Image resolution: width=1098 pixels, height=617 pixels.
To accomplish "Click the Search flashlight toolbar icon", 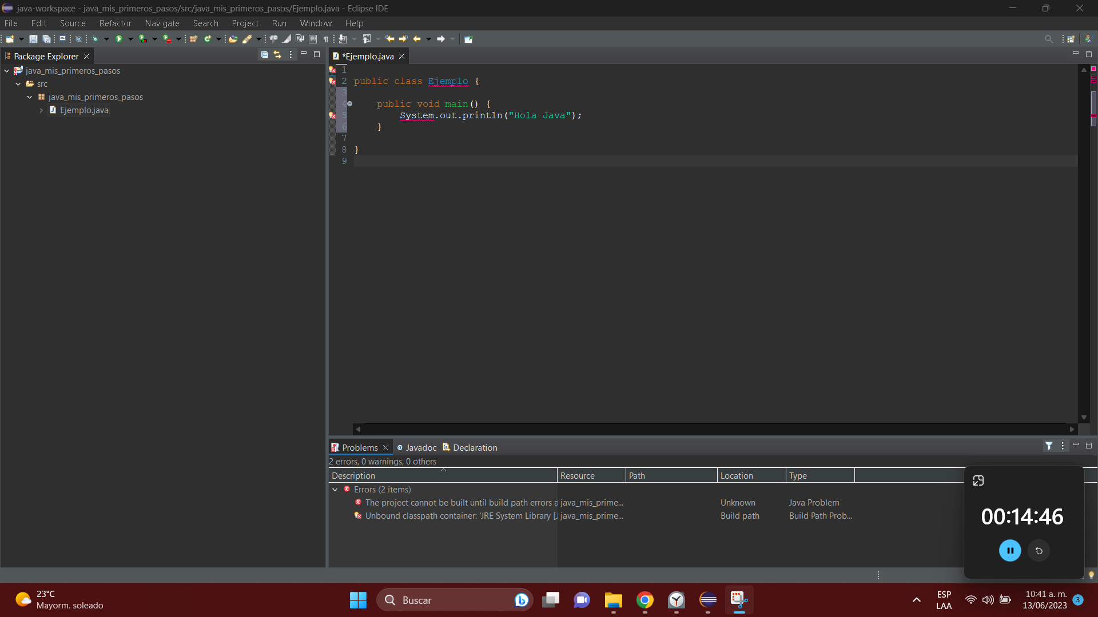I will click(x=247, y=39).
